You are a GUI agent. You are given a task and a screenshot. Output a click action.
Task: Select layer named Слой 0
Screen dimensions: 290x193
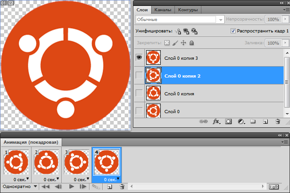[x=214, y=111]
